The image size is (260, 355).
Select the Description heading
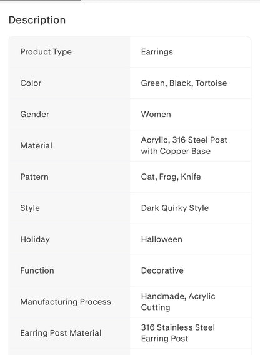(37, 20)
